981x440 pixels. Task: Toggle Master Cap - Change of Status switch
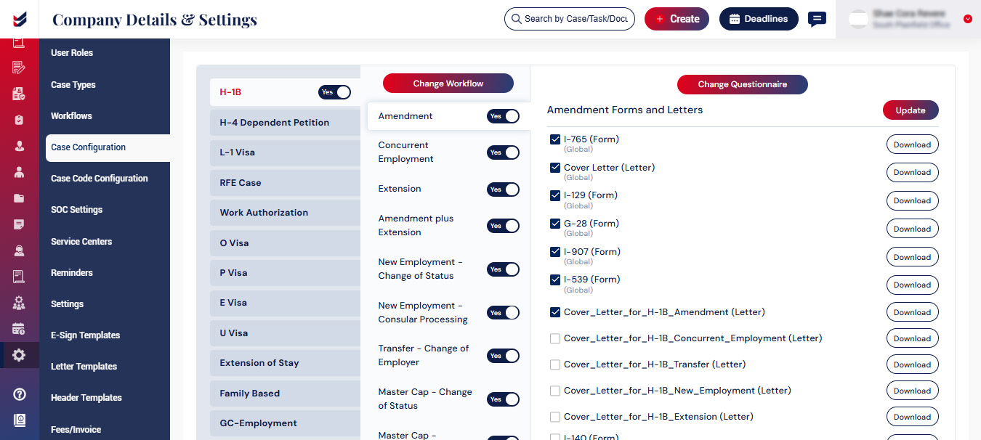click(x=503, y=399)
